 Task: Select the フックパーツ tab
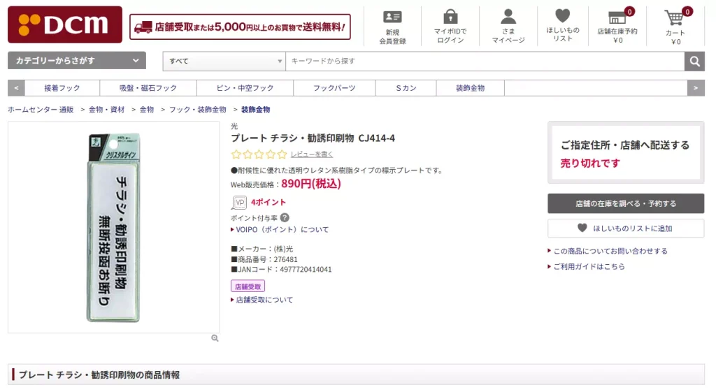click(334, 88)
